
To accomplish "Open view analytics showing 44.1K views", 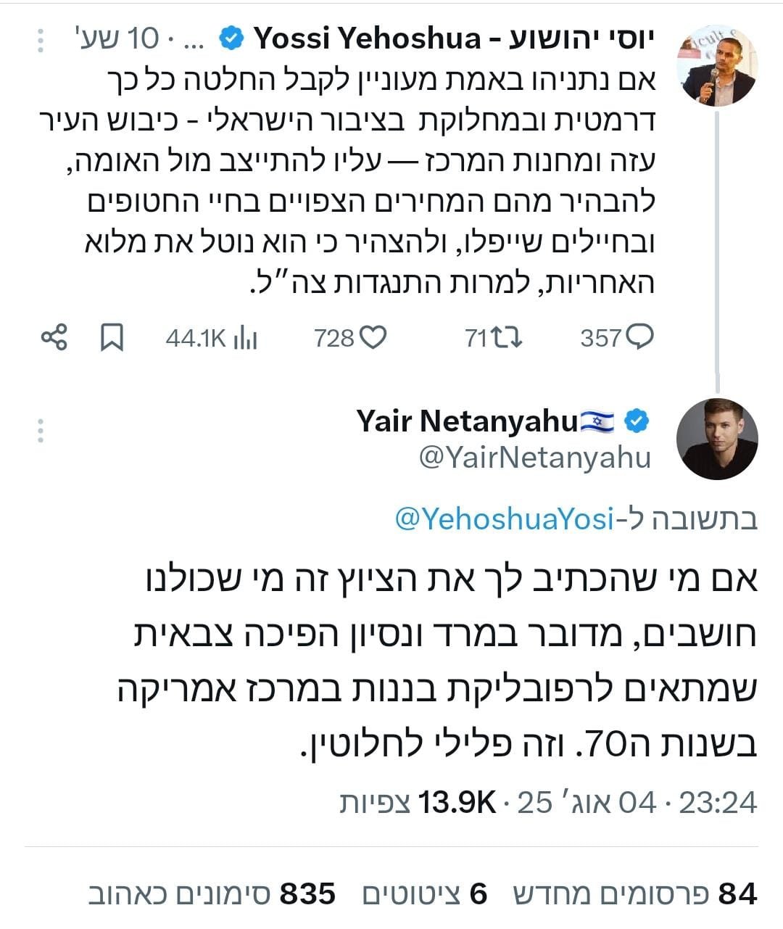I will tap(210, 337).
